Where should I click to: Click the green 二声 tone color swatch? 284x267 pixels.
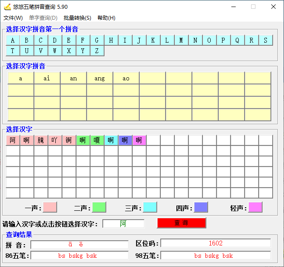(x=99, y=207)
